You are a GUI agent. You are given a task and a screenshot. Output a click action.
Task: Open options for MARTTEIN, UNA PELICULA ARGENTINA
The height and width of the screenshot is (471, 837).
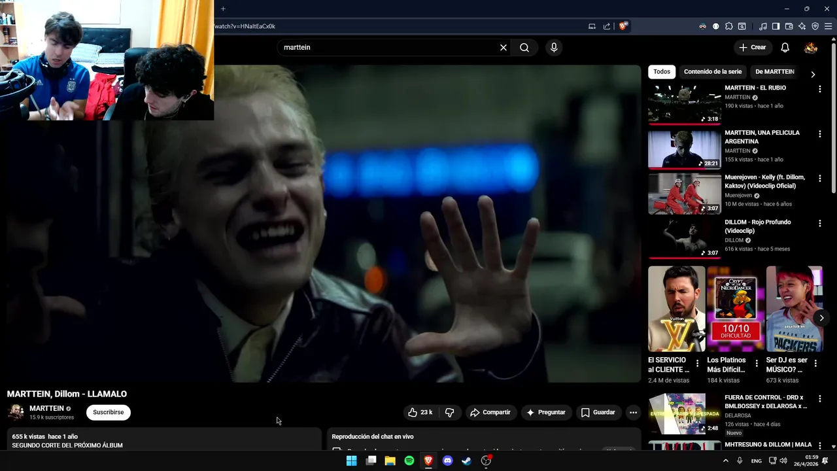coord(819,134)
